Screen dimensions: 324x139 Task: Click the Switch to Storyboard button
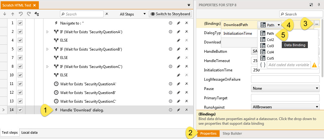point(170,14)
